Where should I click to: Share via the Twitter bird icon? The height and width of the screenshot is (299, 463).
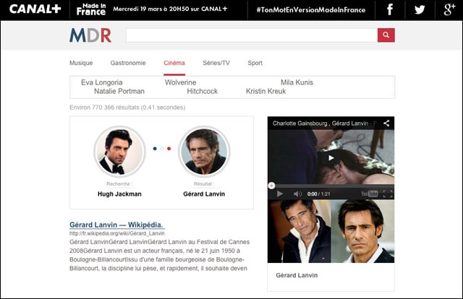420,9
